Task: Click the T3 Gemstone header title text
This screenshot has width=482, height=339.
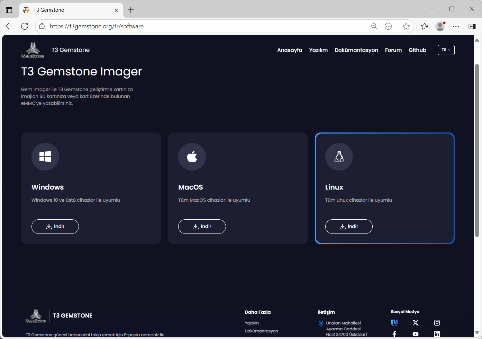Action: click(x=71, y=50)
